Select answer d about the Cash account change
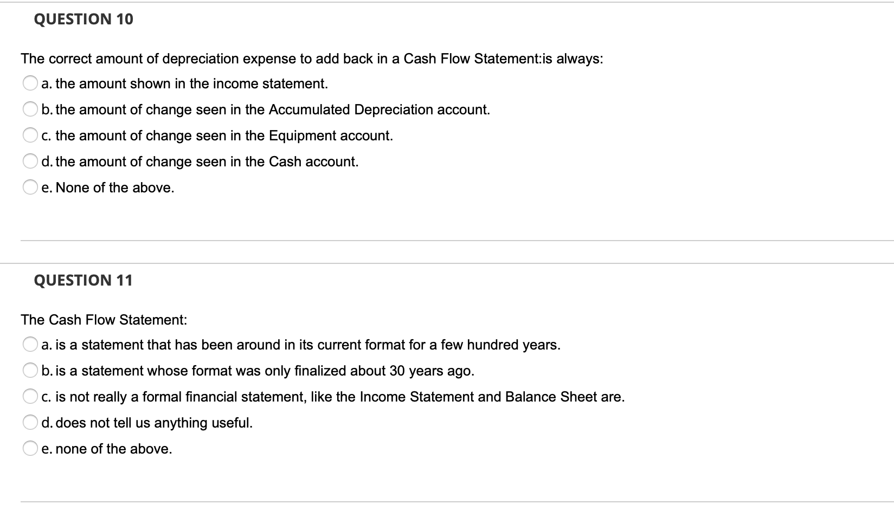This screenshot has height=511, width=894. coord(31,160)
